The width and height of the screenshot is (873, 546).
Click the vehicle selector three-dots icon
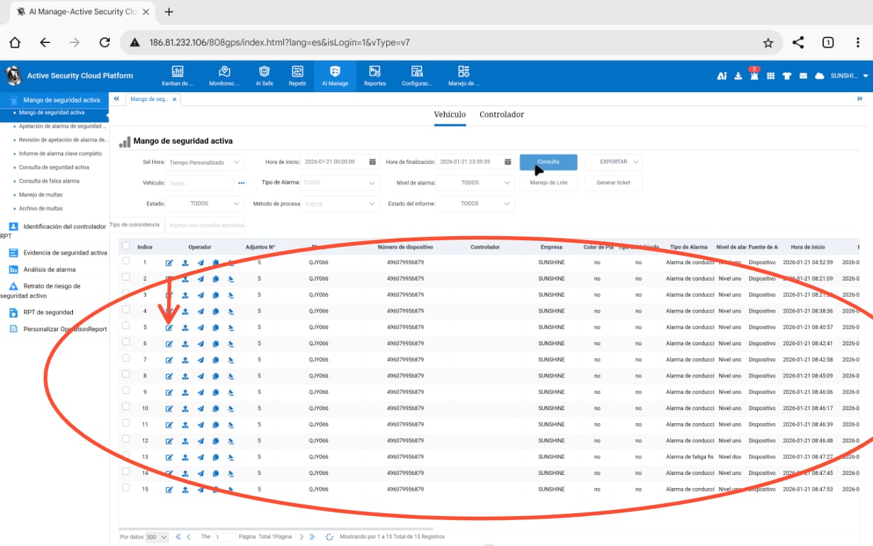click(241, 183)
